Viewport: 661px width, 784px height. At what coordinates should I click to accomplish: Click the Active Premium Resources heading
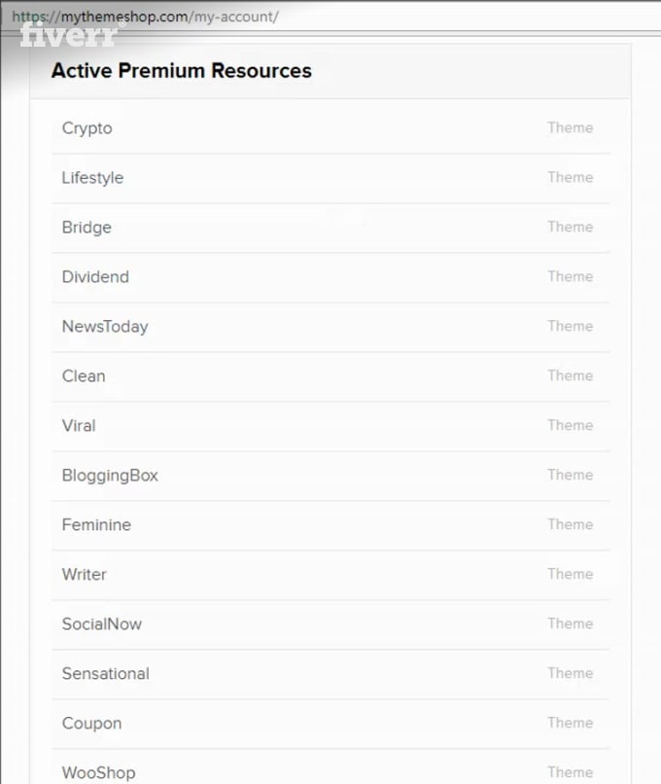(x=182, y=70)
